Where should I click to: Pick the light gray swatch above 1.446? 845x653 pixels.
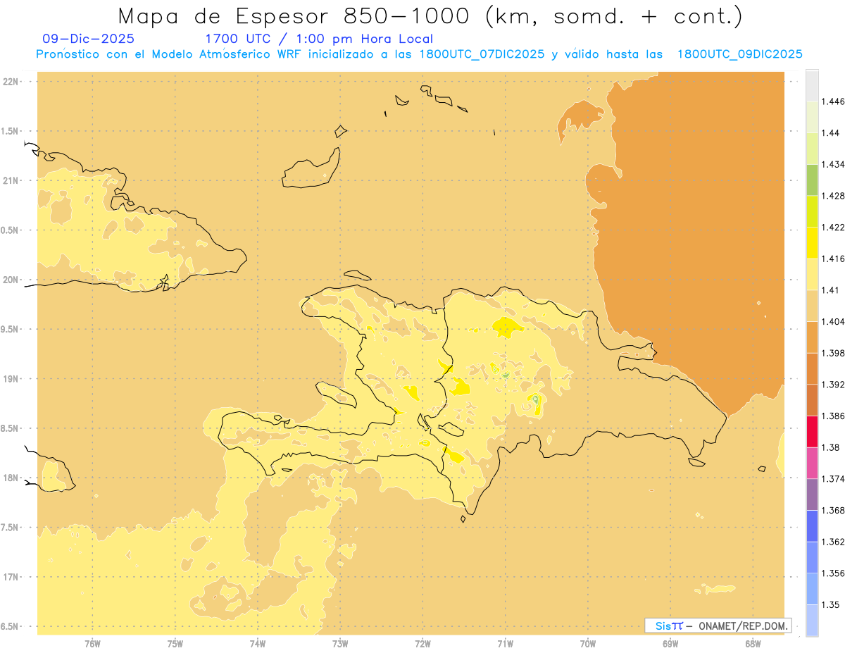coord(812,85)
